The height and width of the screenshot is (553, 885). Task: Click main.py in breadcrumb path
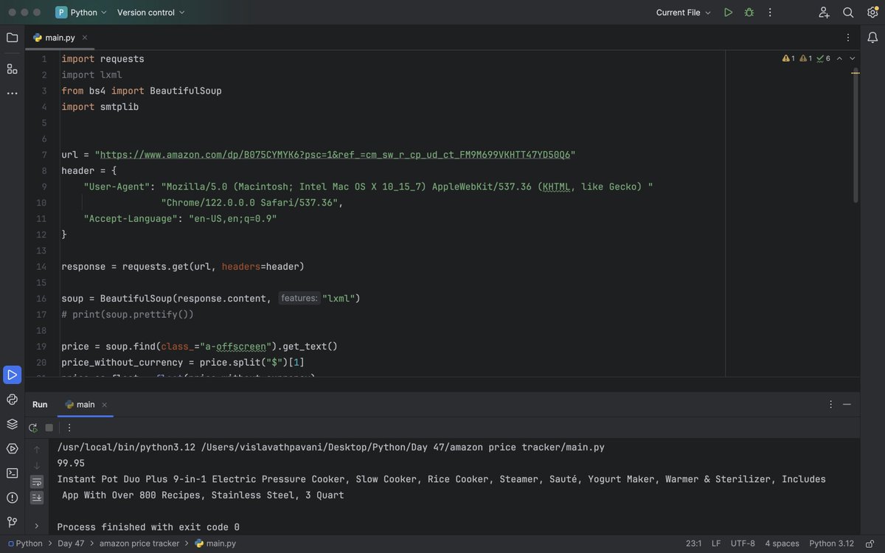pyautogui.click(x=215, y=543)
